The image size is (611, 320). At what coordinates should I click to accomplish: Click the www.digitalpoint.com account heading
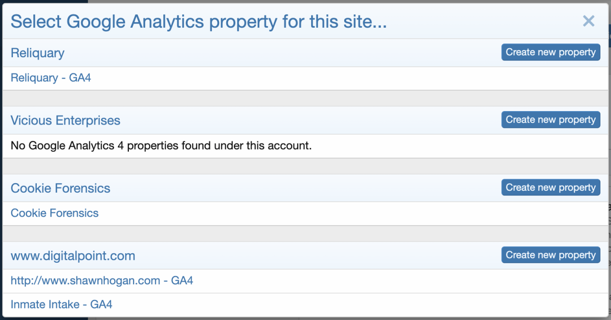[x=73, y=256]
